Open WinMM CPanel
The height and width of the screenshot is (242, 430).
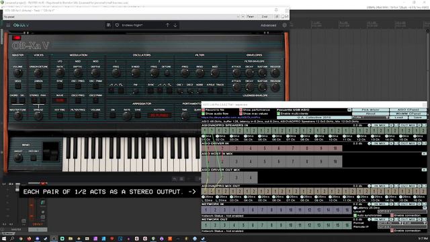tap(408, 114)
